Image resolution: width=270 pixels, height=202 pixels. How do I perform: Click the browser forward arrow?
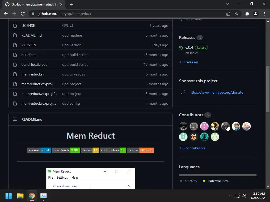pyautogui.click(x=14, y=14)
